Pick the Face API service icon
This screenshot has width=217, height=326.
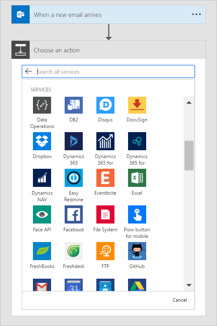[x=42, y=214]
